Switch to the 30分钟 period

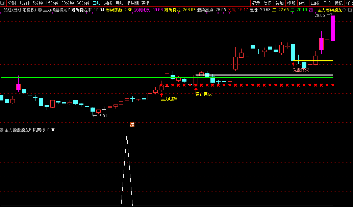(68, 3)
